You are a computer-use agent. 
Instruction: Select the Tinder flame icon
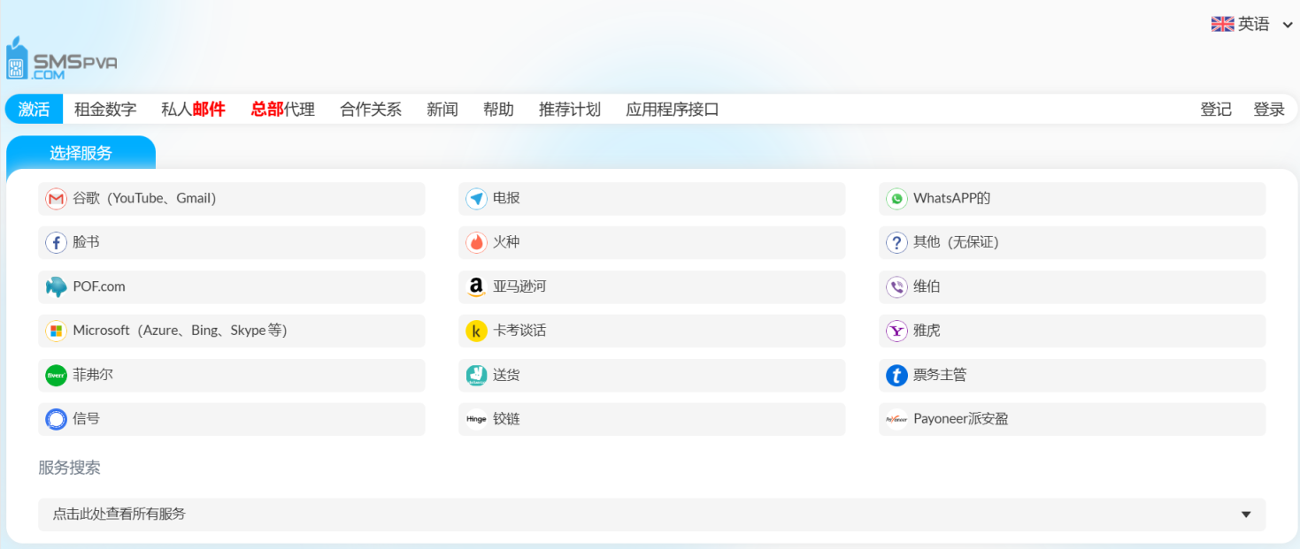[x=476, y=242]
